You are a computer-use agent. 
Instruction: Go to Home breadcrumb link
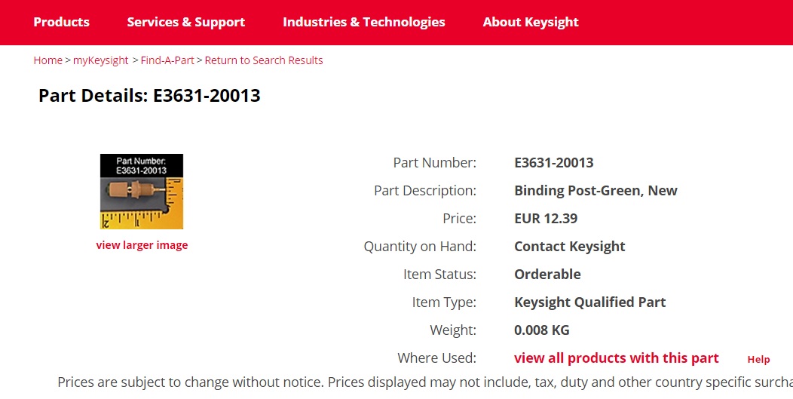coord(47,60)
